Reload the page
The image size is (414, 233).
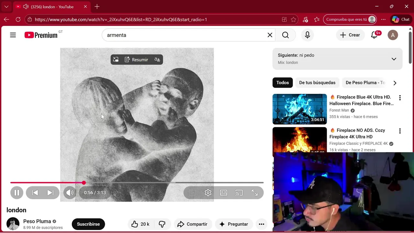(18, 19)
